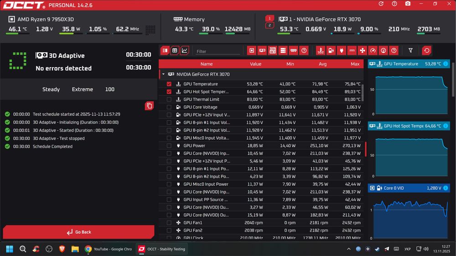Click the 'Steady' mode label
The image size is (456, 256).
click(51, 89)
